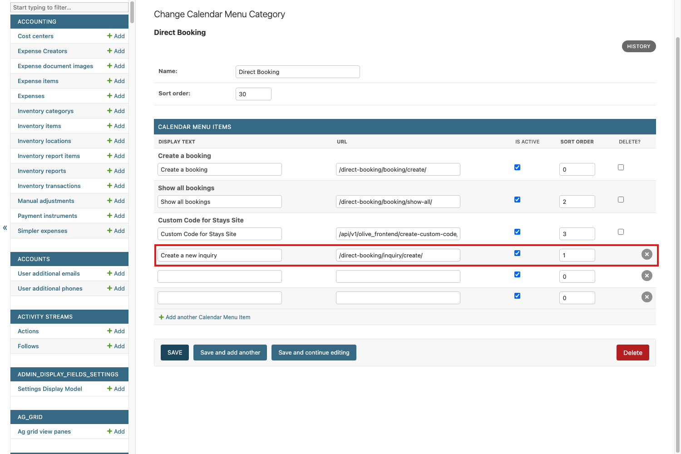Add a new Cost center
This screenshot has width=681, height=454.
116,36
